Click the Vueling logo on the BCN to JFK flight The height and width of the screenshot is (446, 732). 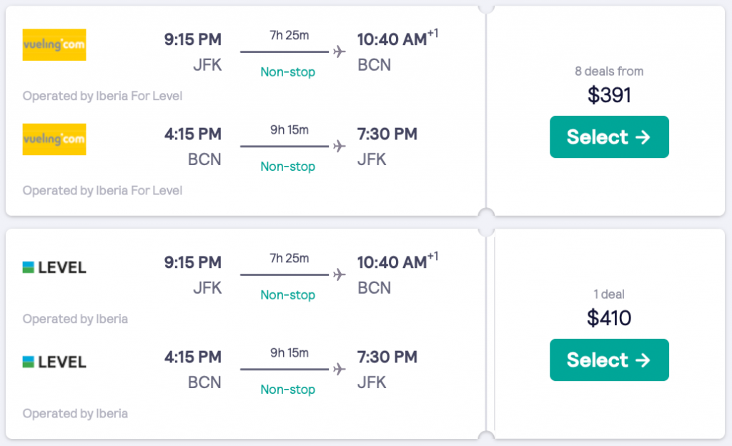(54, 139)
